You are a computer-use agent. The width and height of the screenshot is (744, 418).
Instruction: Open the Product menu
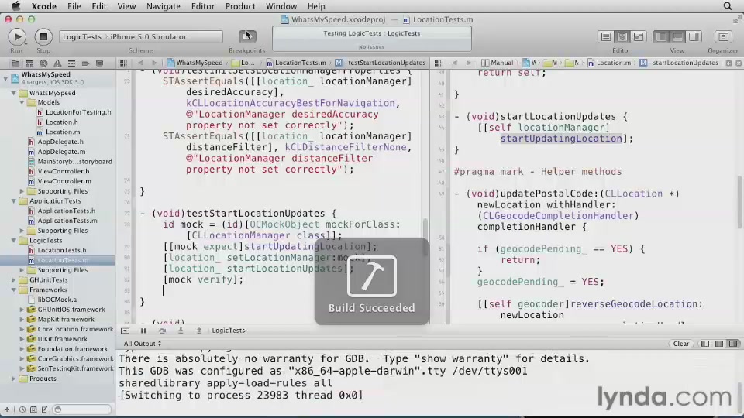[240, 6]
